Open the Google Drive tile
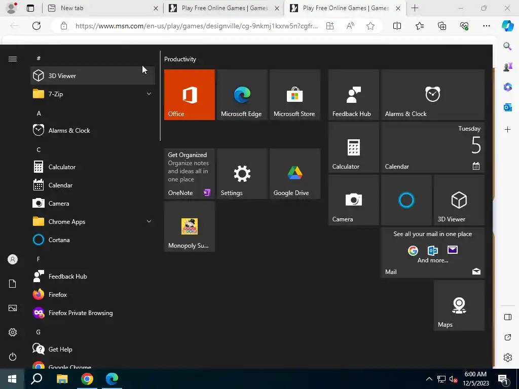The height and width of the screenshot is (389, 519). point(295,174)
